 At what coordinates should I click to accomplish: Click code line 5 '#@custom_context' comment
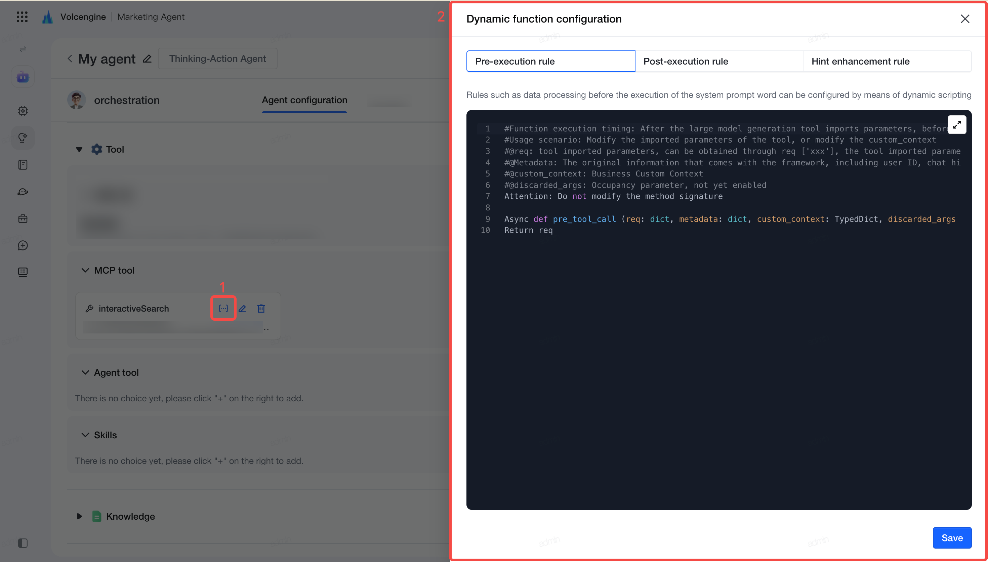603,174
